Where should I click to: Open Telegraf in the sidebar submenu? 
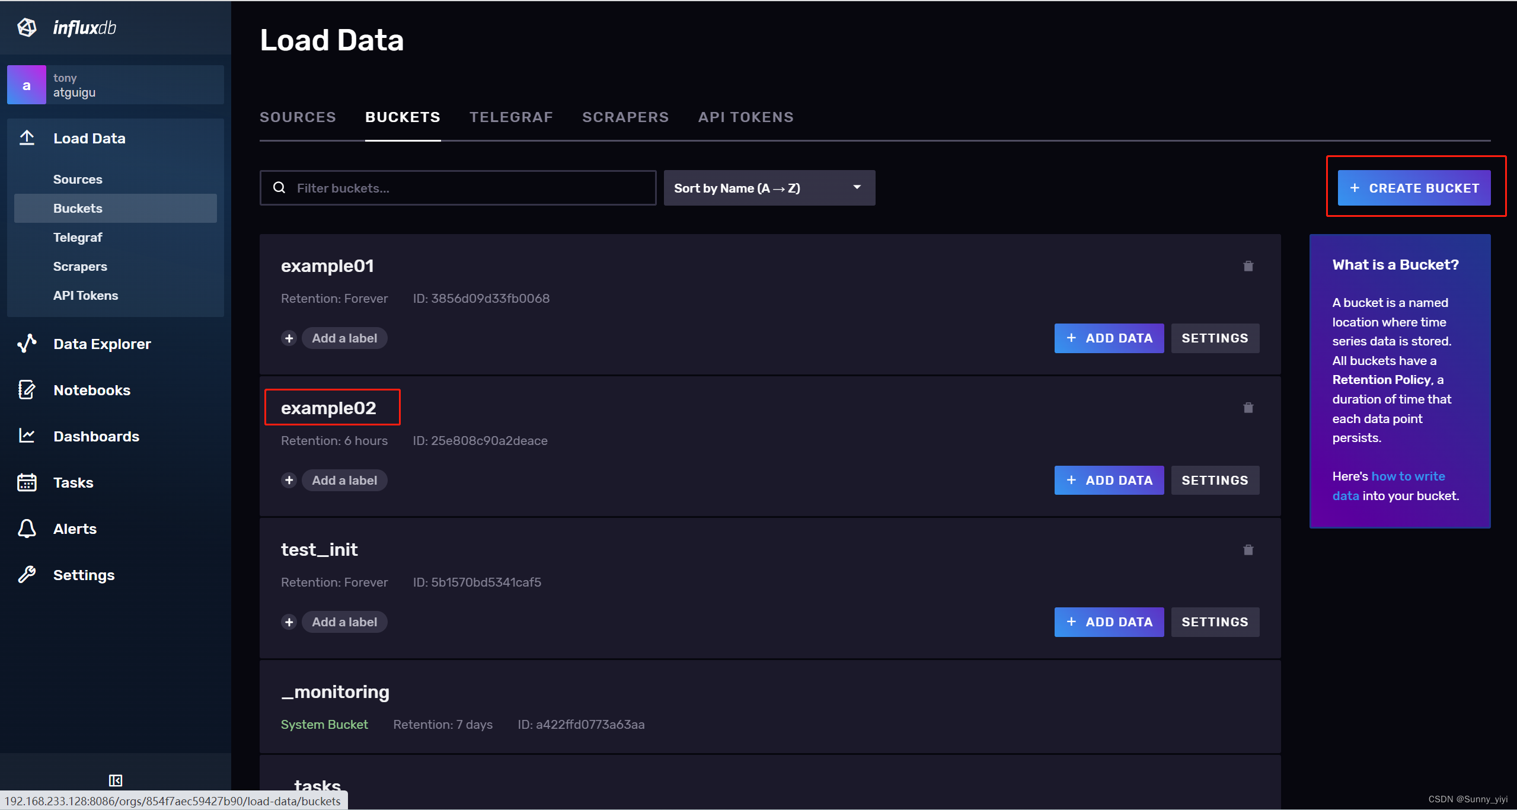tap(78, 237)
